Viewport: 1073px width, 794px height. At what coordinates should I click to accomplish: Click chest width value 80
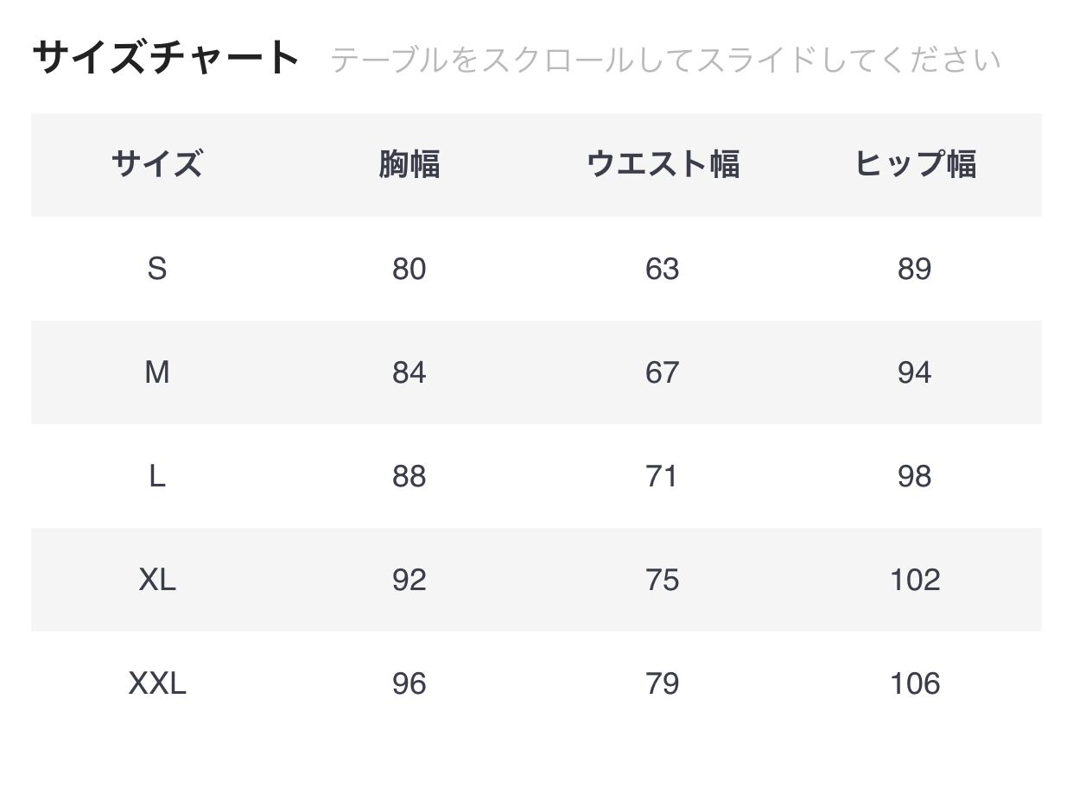click(x=409, y=269)
